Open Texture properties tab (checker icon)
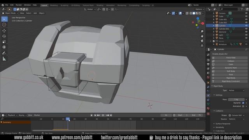249x140 pixels. [x=208, y=114]
